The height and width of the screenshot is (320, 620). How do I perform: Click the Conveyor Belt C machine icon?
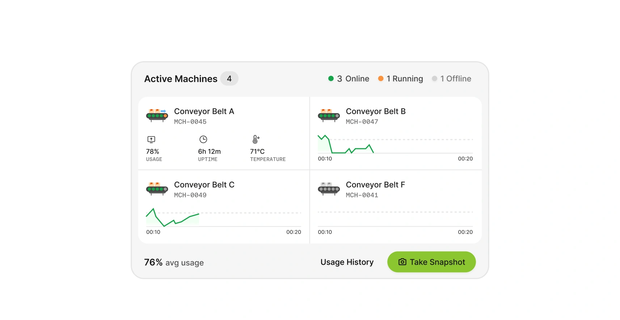click(x=157, y=189)
